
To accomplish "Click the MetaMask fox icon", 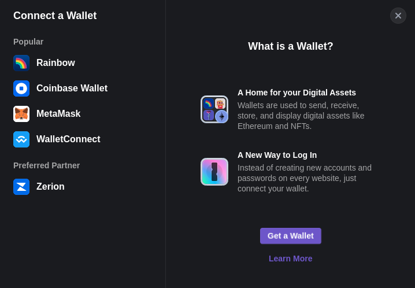I will coord(21,114).
